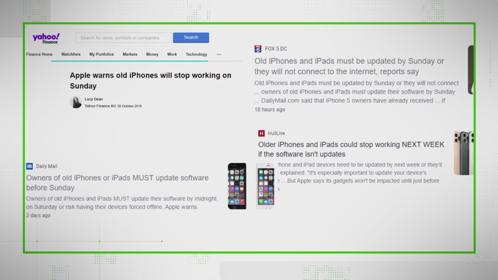Viewport: 498px width, 280px height.
Task: Expand the My Portfolios dropdown
Action: point(102,54)
